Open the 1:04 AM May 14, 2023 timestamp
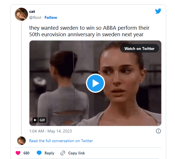The height and width of the screenshot is (159, 175). [x=51, y=131]
